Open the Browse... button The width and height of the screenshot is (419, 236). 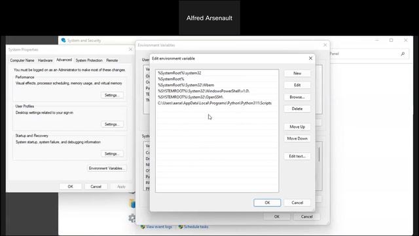pos(297,97)
